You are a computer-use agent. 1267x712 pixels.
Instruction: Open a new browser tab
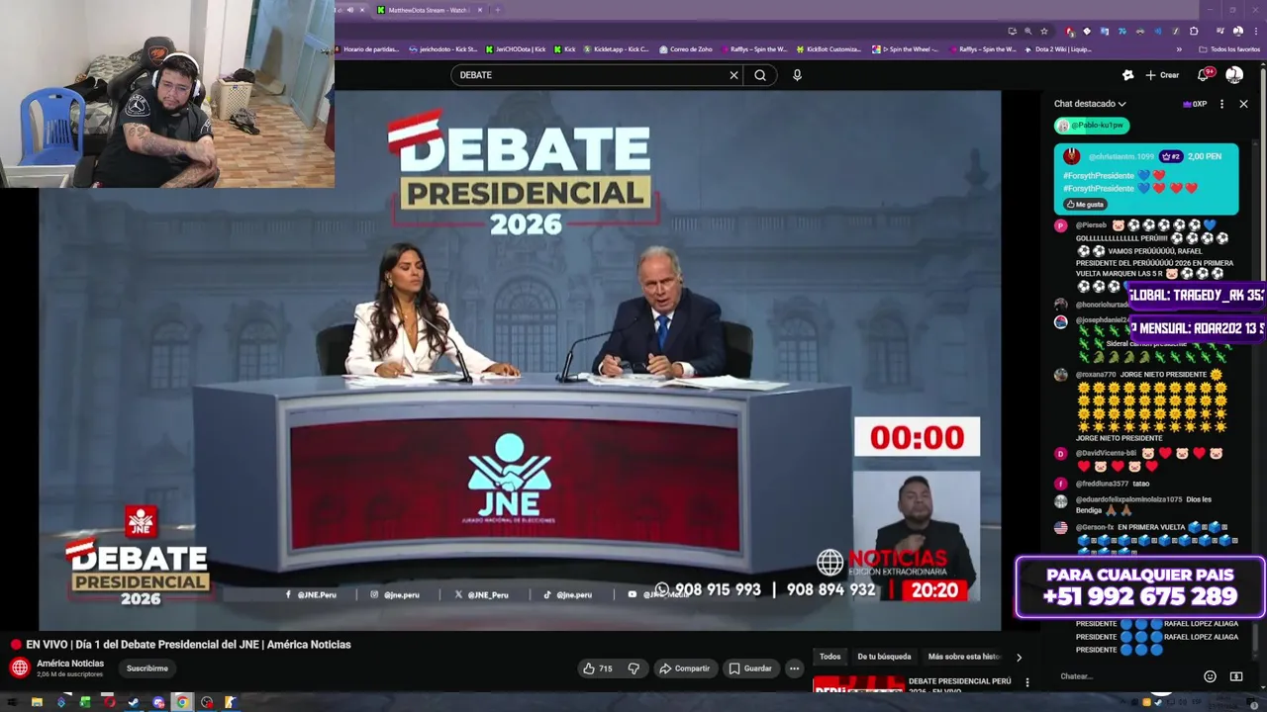coord(497,10)
